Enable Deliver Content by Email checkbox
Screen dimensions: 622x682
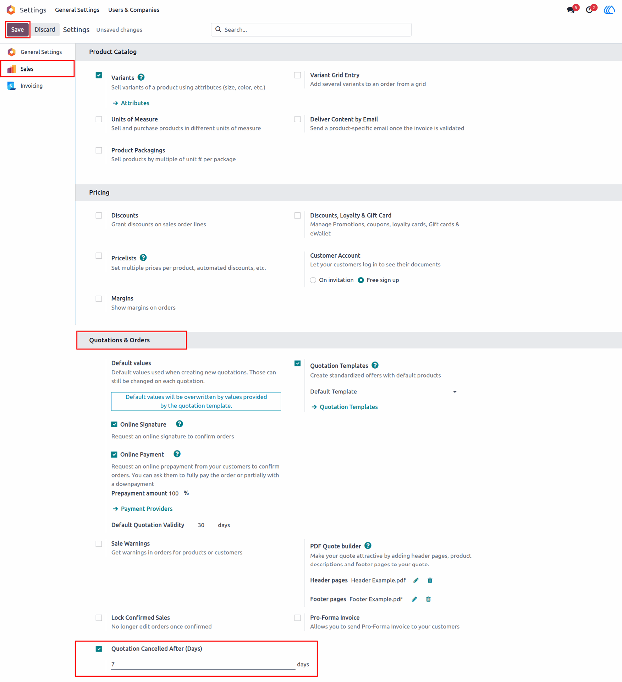pos(297,119)
